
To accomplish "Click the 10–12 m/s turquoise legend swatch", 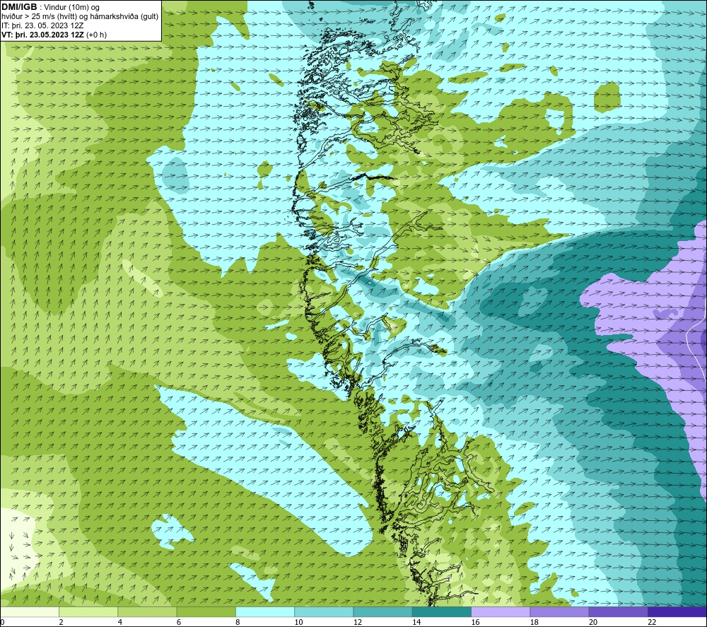I will [x=324, y=611].
